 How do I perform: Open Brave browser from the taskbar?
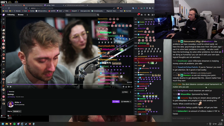10,124
